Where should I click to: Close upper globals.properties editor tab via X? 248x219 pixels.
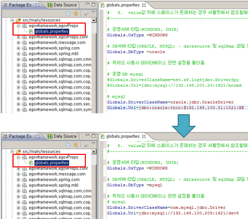[144, 5]
